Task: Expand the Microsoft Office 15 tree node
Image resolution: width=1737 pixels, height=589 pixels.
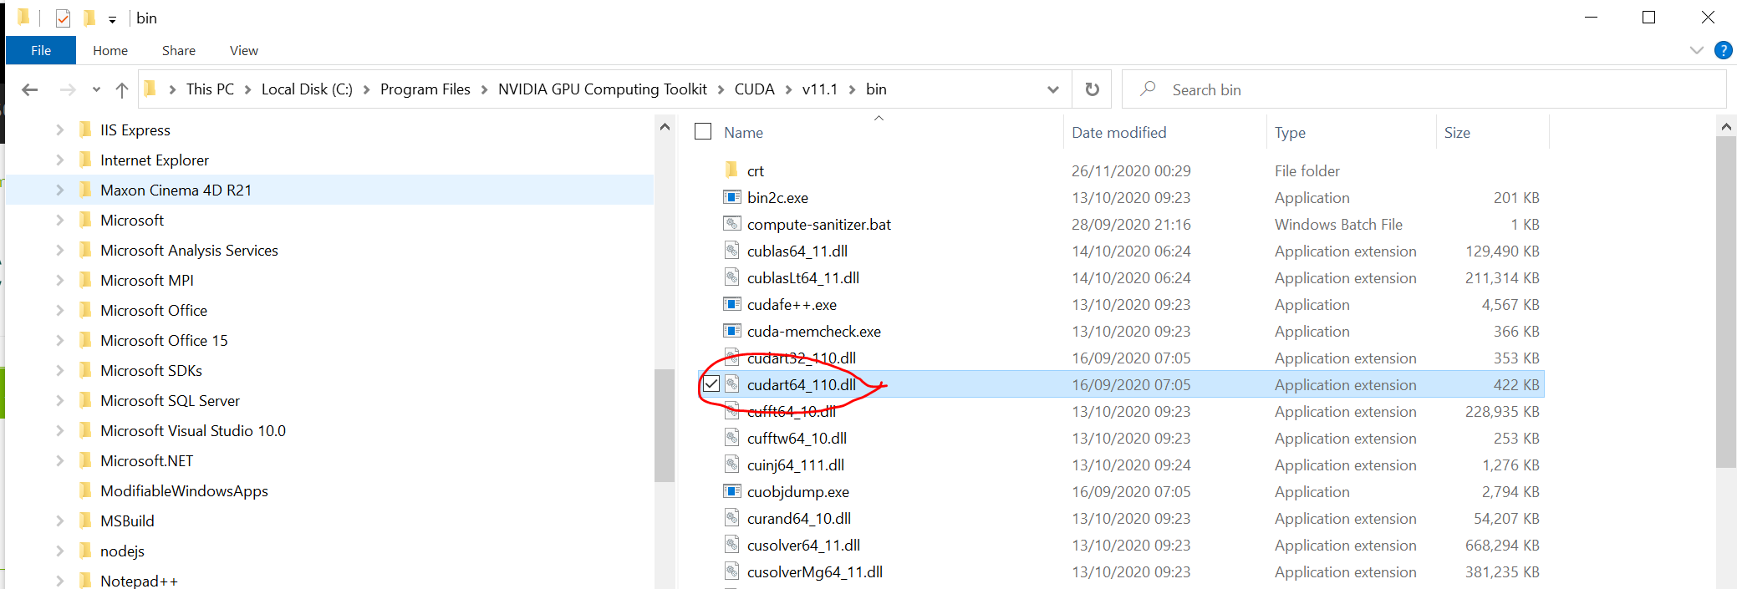Action: [x=59, y=340]
